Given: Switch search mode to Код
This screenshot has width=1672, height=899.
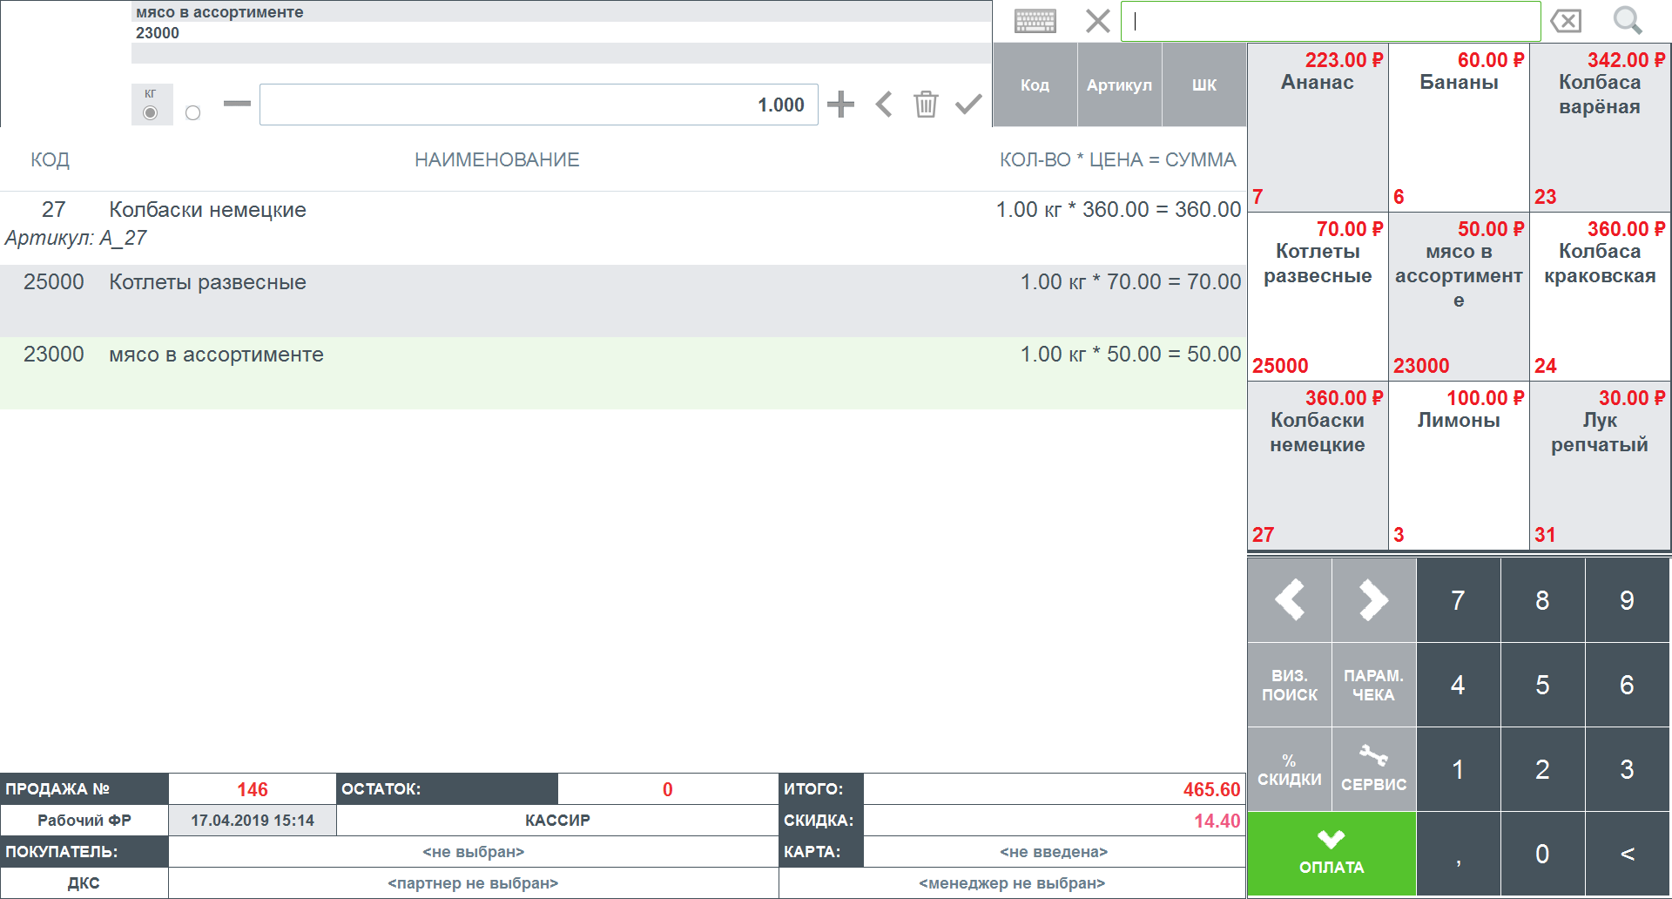Looking at the screenshot, I should (1035, 84).
